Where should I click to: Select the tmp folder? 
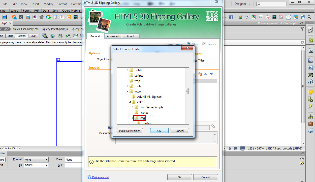tap(137, 81)
